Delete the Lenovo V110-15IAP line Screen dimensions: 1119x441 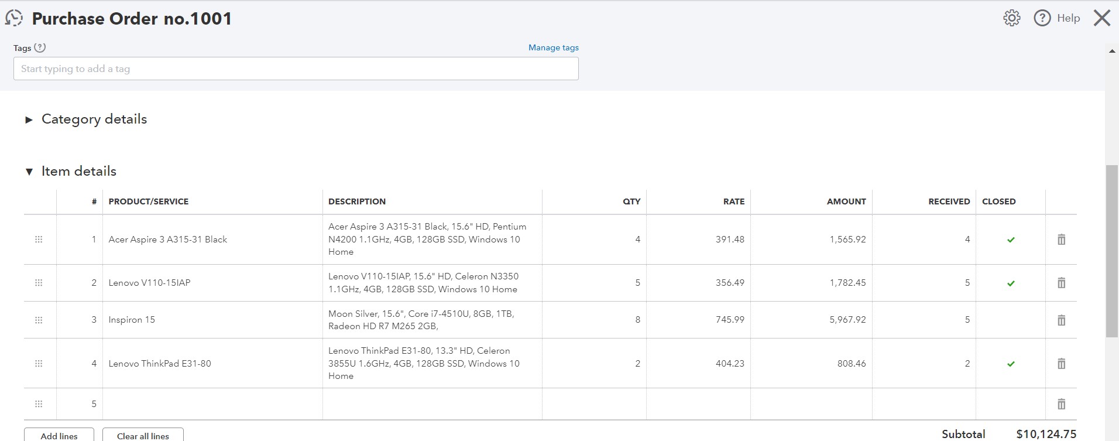click(x=1061, y=283)
